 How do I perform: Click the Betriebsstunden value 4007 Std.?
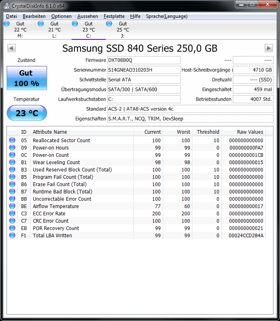253,99
